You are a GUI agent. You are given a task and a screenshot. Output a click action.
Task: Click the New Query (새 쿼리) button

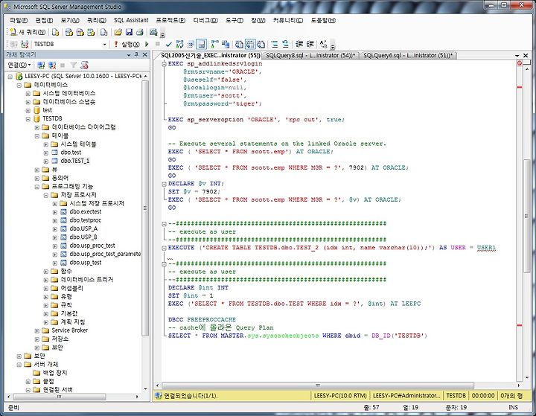(x=28, y=32)
